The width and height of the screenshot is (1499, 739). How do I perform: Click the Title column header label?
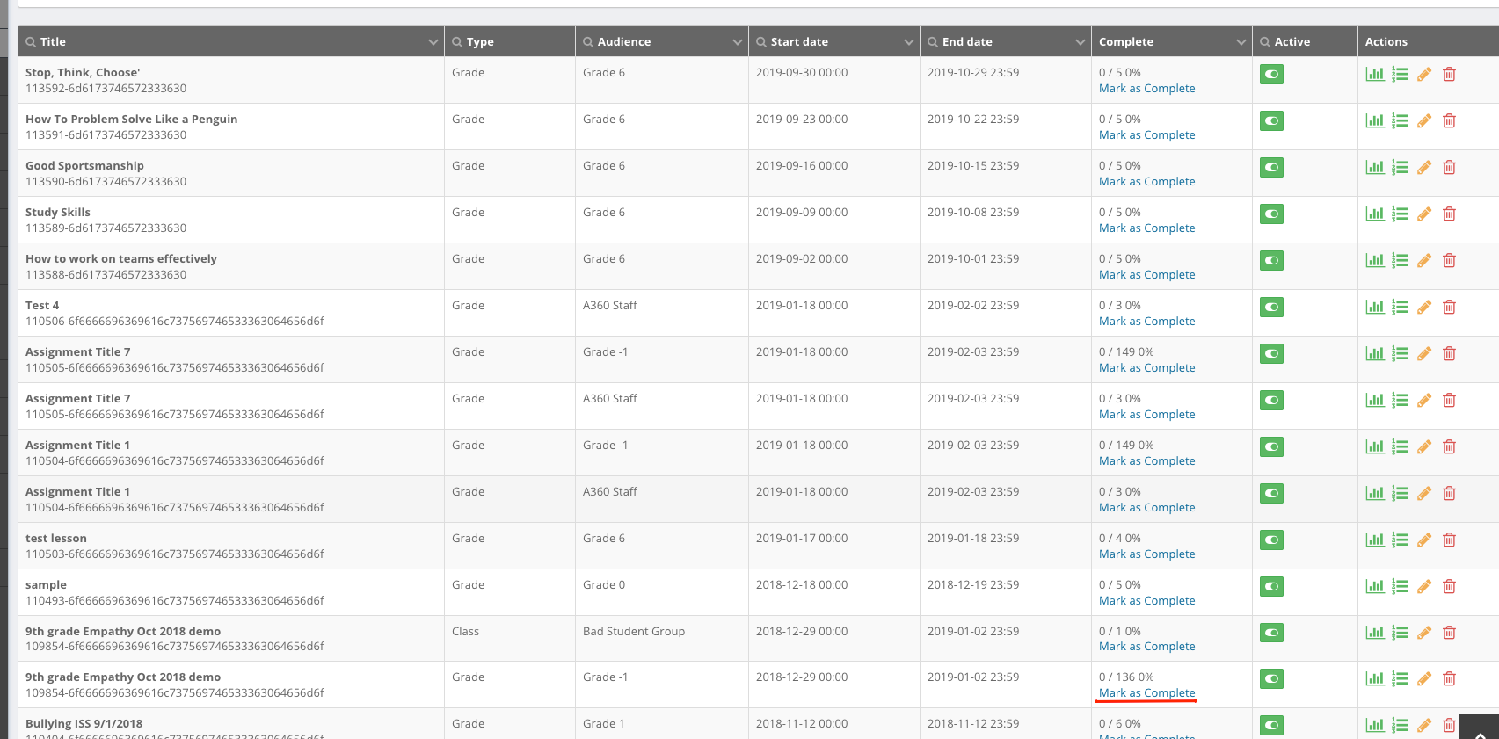(53, 41)
